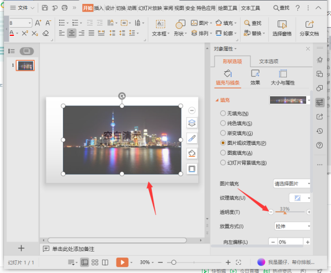The width and height of the screenshot is (331, 273).
Task: Click the decrease font size icon
Action: [49, 23]
